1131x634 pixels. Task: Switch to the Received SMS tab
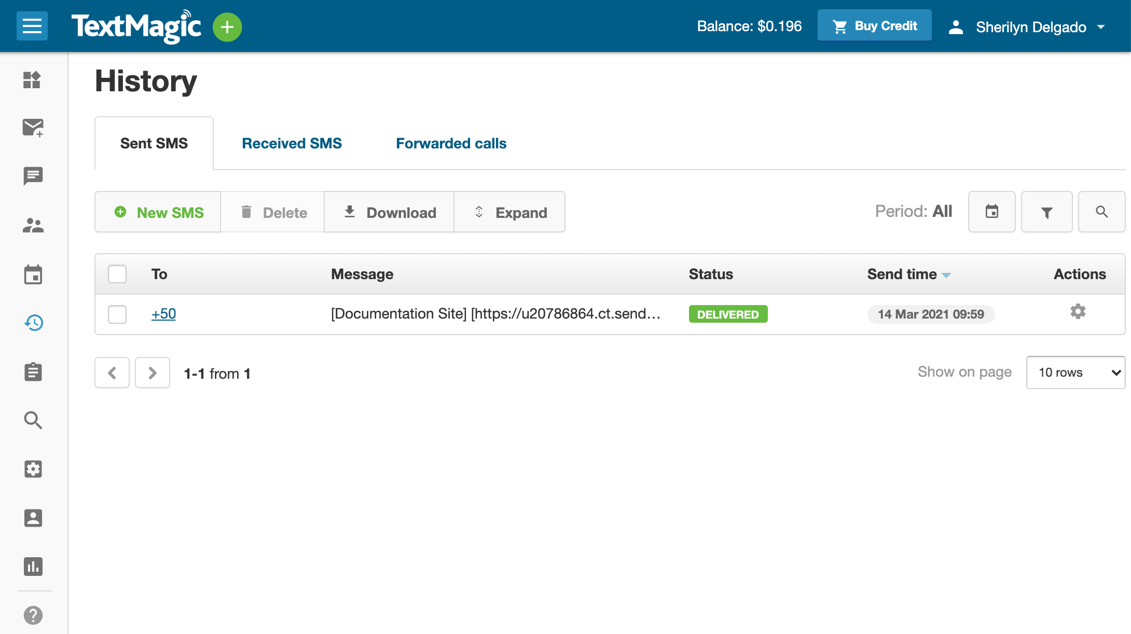292,144
